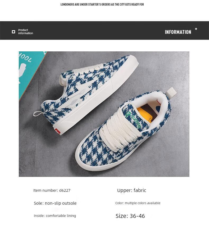209x228 pixels.
Task: Open the sneaker product photo
Action: pyautogui.click(x=104, y=114)
